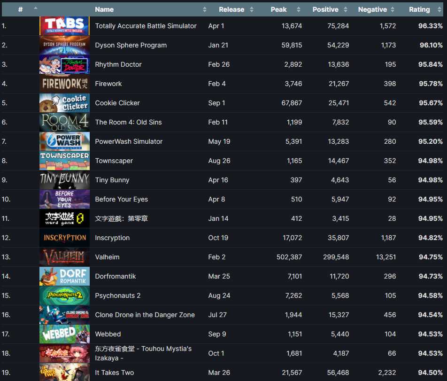Select the It Takes Two thumbnail
The image size is (447, 381).
click(x=64, y=373)
